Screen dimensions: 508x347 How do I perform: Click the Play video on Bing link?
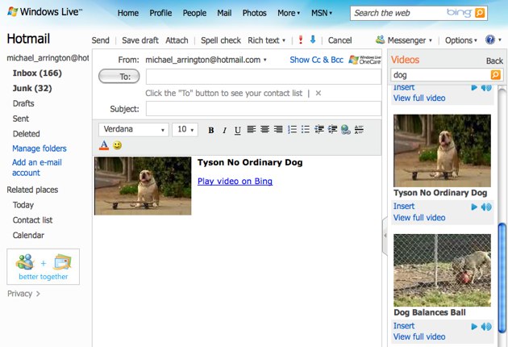235,182
